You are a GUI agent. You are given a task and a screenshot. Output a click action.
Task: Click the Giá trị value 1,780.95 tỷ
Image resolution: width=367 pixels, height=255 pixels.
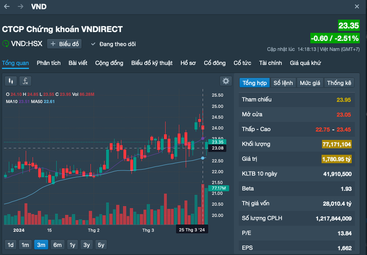tap(337, 160)
